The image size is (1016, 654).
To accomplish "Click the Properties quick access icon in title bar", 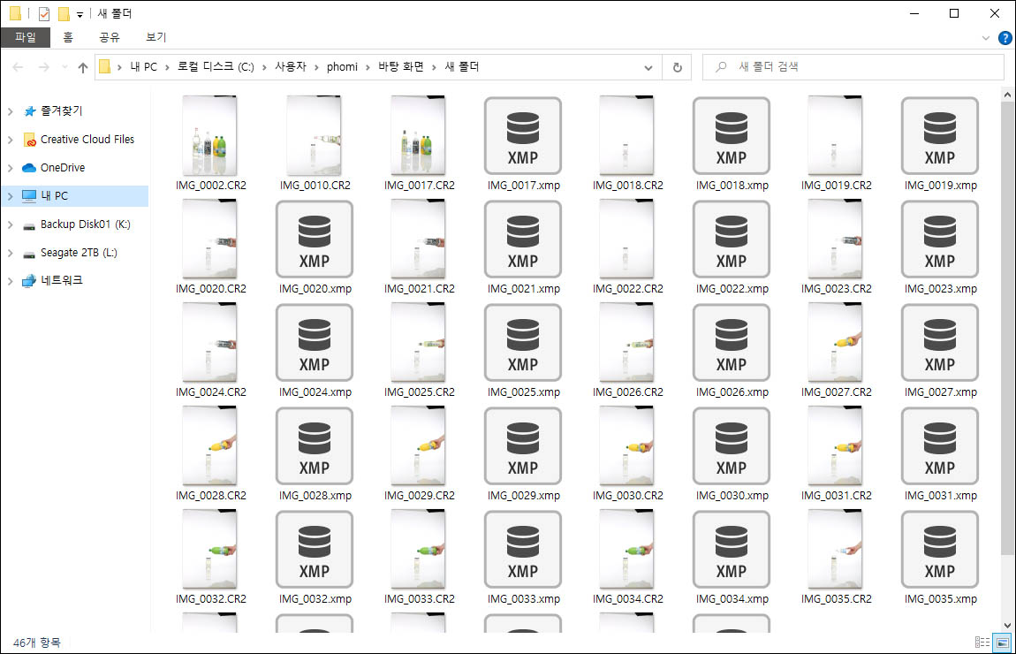I will [x=44, y=13].
